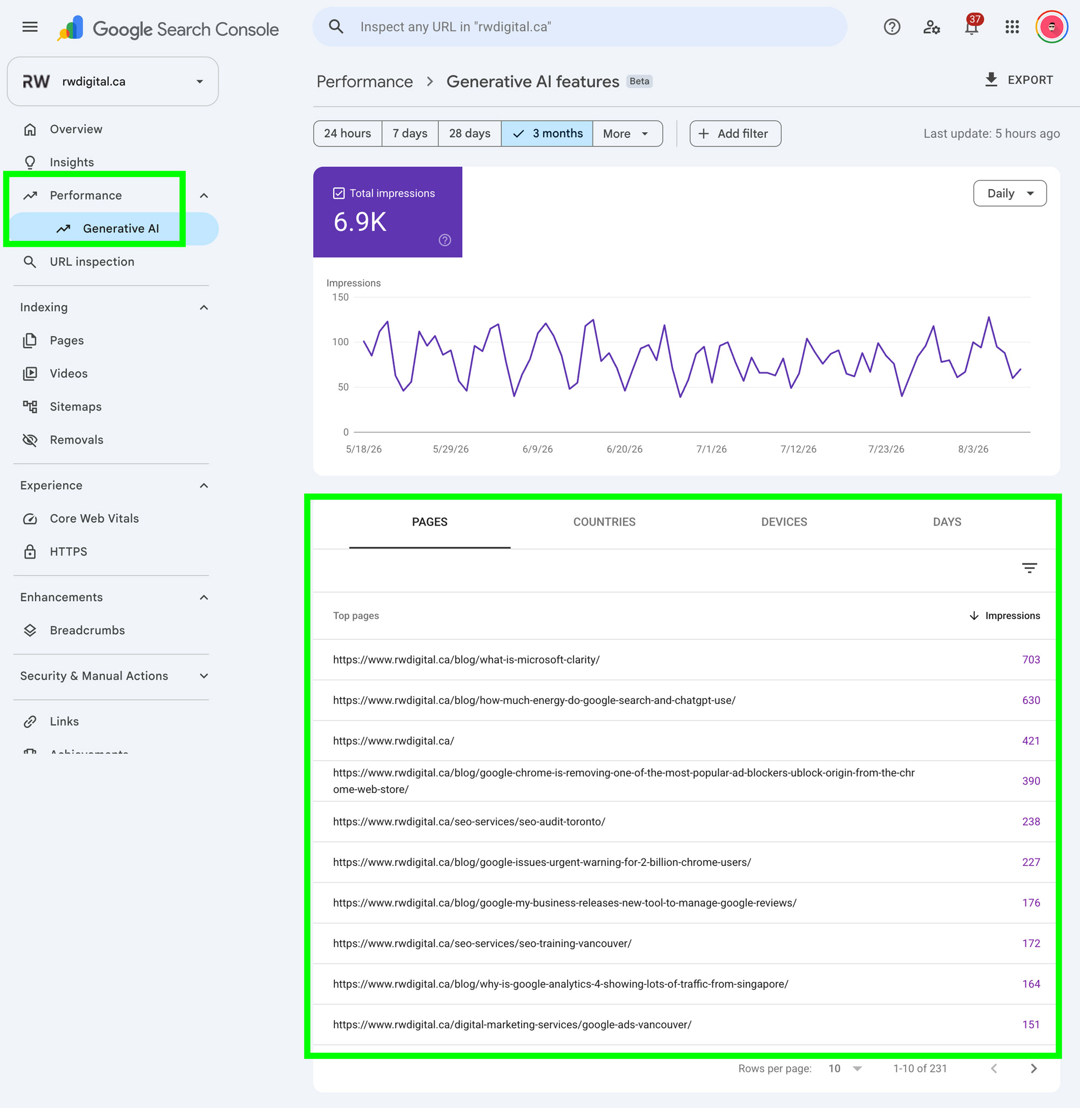Select the 24 hours date range

coord(347,133)
